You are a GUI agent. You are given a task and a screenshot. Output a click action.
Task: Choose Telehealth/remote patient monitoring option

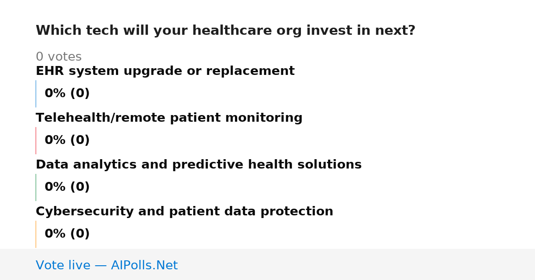[x=169, y=118]
